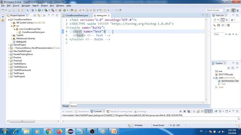Click Remove All Terminated Launches icon
This screenshot has width=241, height=135.
pyautogui.click(x=189, y=111)
